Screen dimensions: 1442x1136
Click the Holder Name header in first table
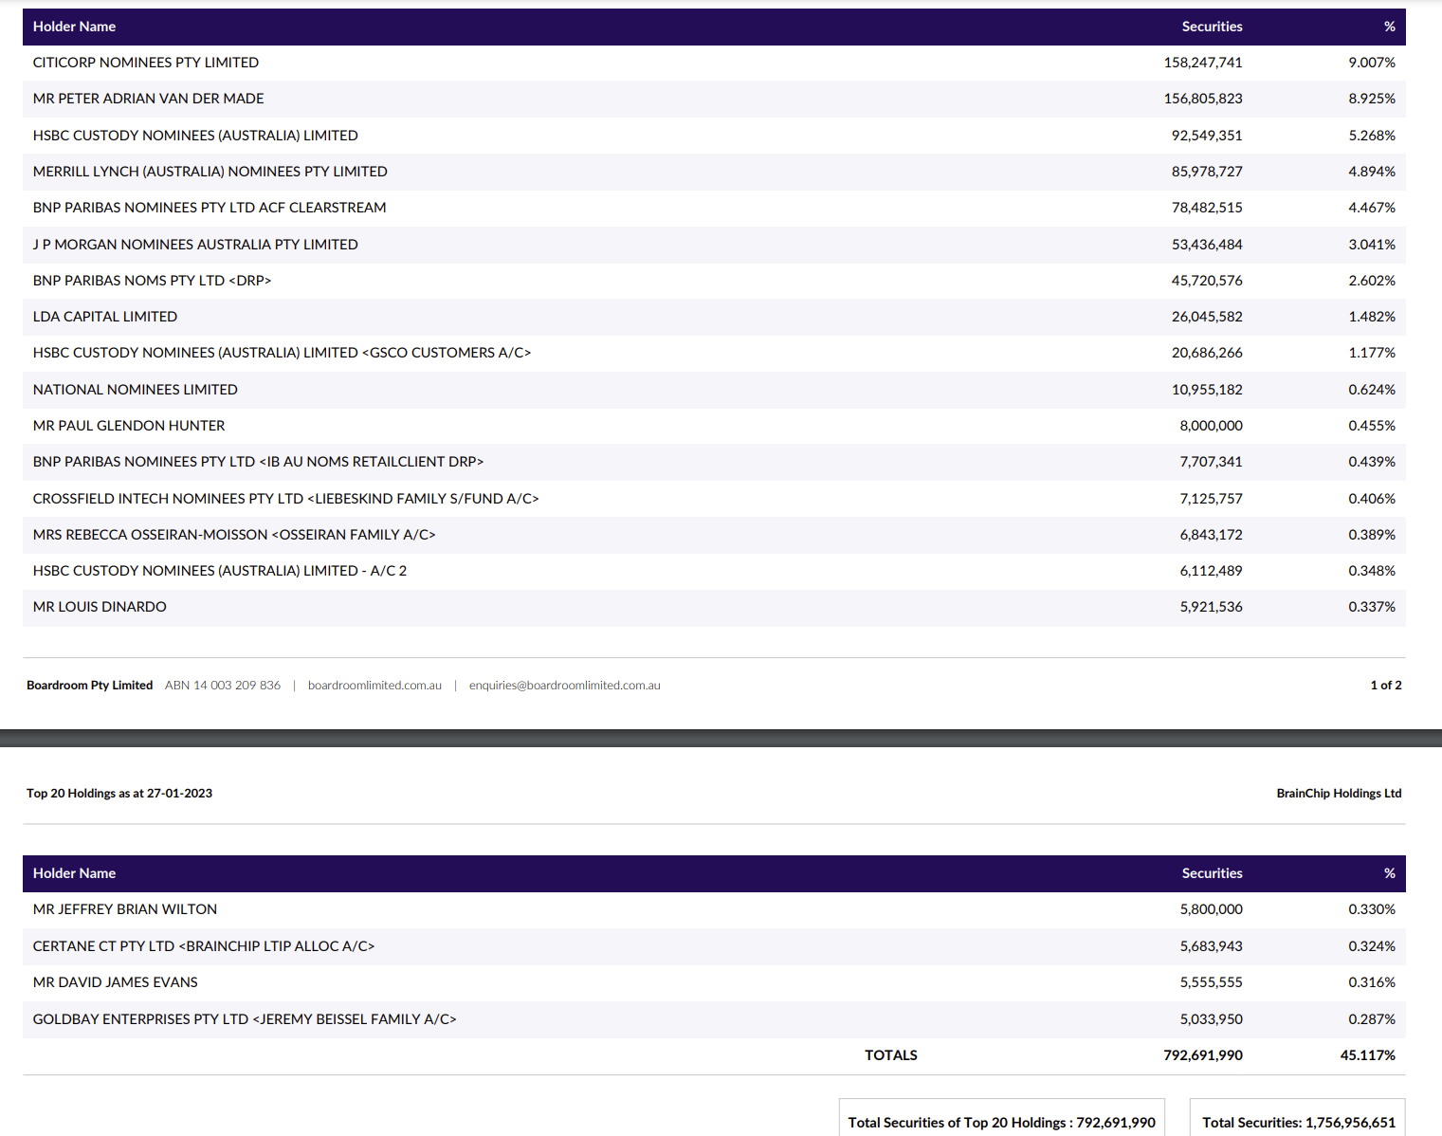[74, 27]
